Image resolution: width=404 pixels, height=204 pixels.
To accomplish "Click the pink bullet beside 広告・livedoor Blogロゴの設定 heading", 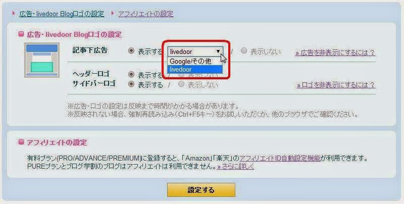I will [21, 34].
